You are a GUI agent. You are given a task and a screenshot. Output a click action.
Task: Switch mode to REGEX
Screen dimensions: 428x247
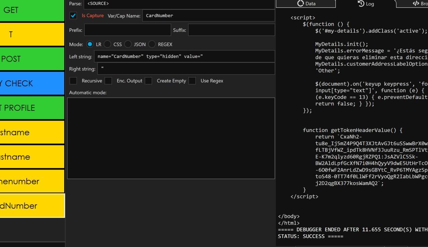[x=152, y=44]
